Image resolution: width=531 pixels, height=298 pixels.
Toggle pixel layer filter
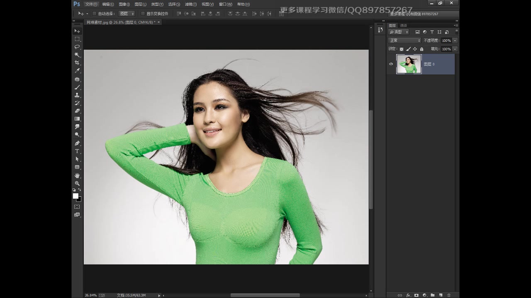point(418,32)
